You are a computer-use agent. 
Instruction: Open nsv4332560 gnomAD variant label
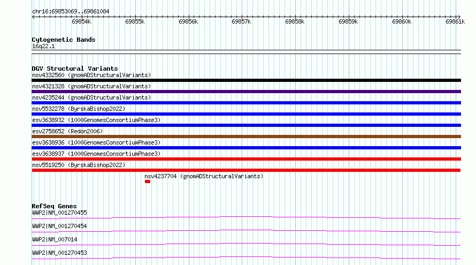coord(91,75)
